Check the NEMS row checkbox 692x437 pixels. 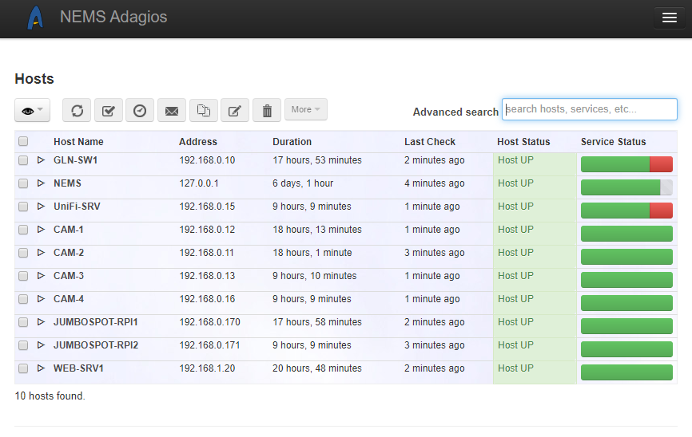(x=23, y=183)
